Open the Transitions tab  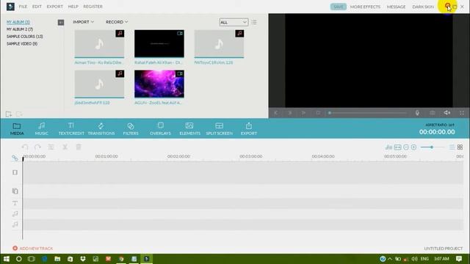pyautogui.click(x=101, y=129)
